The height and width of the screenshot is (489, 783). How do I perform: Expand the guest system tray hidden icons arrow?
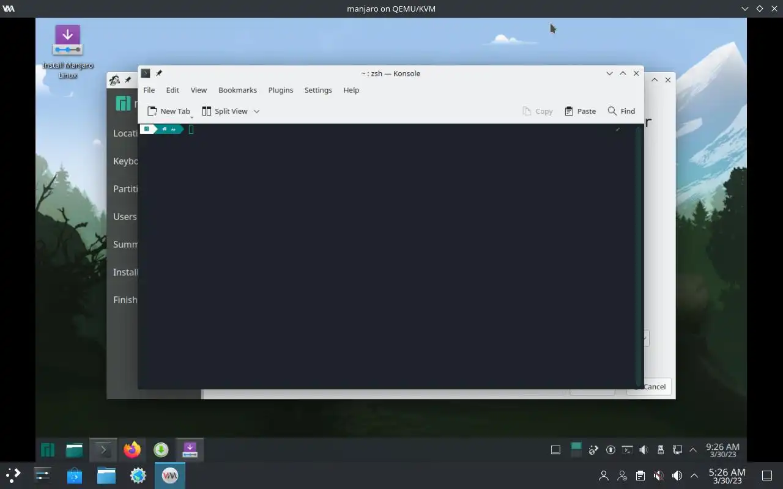tap(693, 450)
